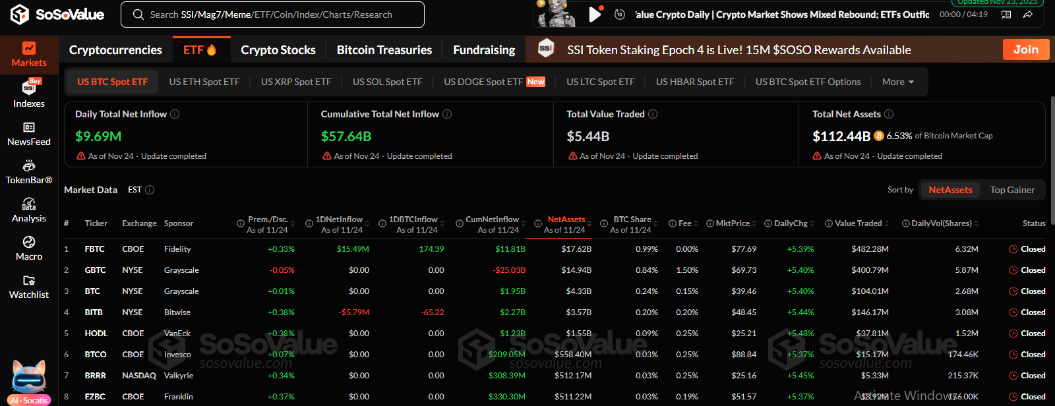The height and width of the screenshot is (406, 1055).
Task: Rewind audio by 10 seconds
Action: pyautogui.click(x=620, y=14)
